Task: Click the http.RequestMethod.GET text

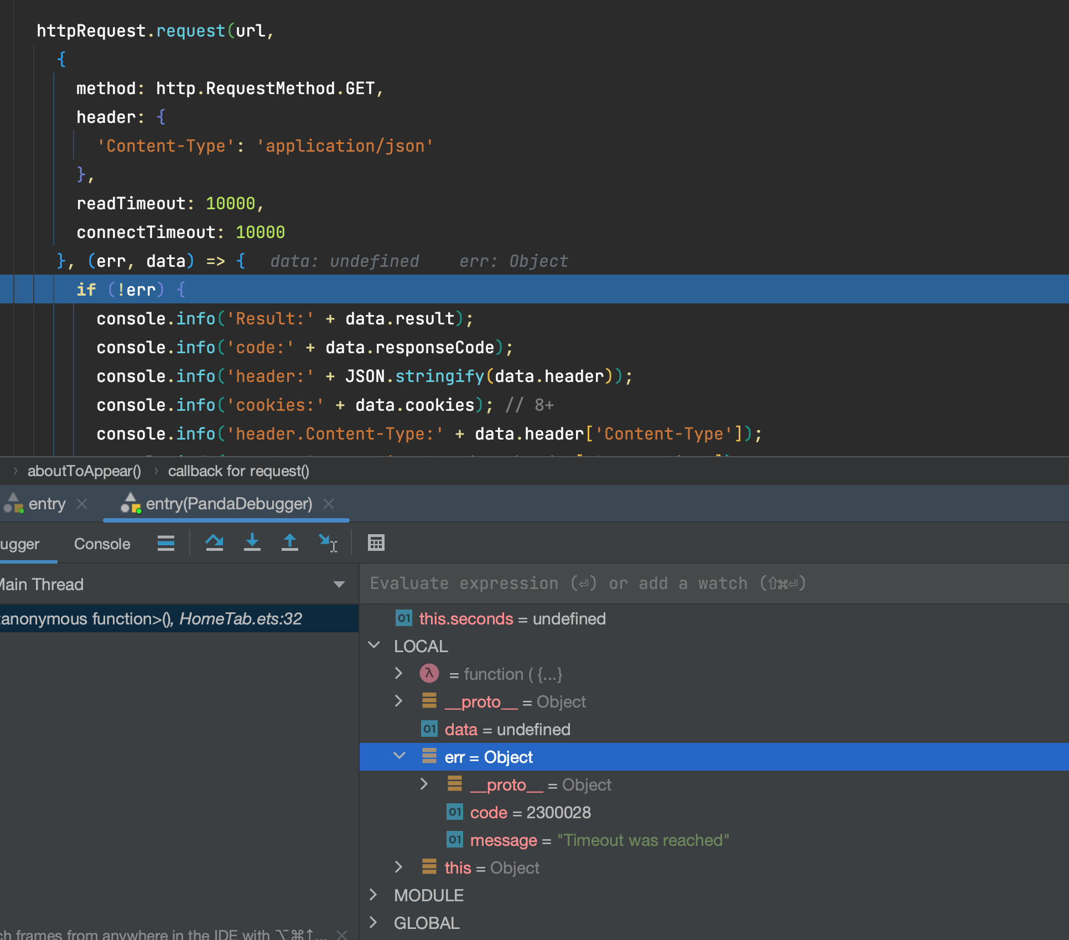Action: pyautogui.click(x=265, y=88)
